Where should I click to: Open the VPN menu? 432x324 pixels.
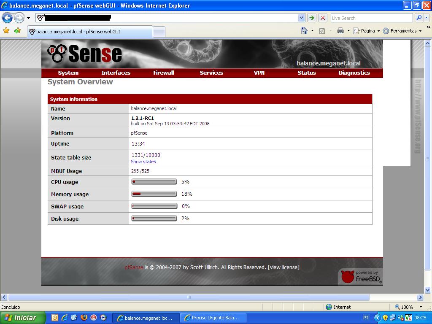(259, 73)
